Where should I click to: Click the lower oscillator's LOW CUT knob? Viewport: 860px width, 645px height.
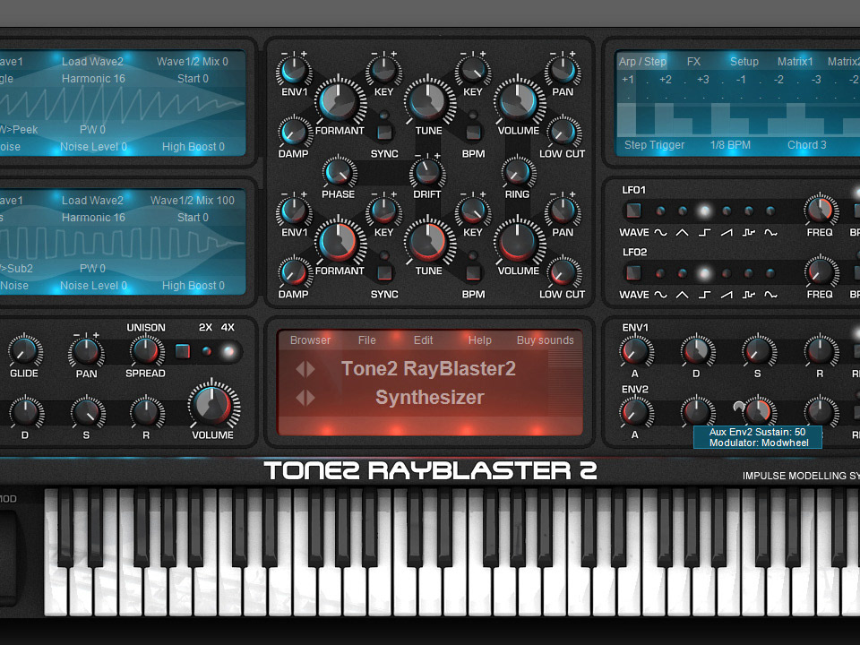coord(563,272)
